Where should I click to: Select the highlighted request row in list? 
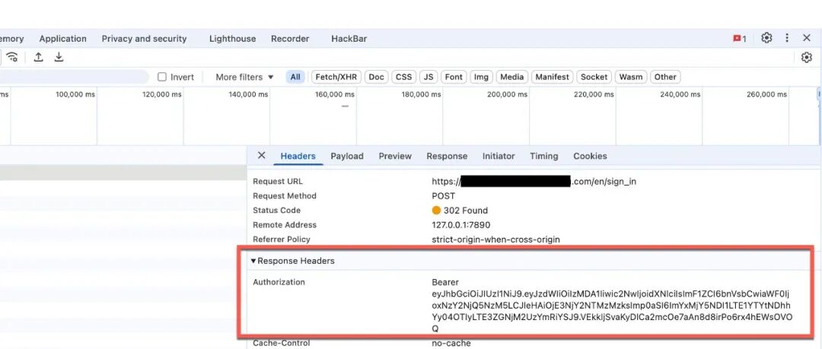pos(123,173)
